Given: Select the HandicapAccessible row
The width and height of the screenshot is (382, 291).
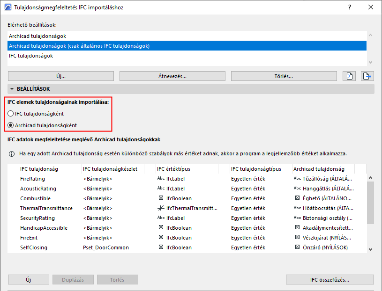Looking at the screenshot, I should pos(187,228).
